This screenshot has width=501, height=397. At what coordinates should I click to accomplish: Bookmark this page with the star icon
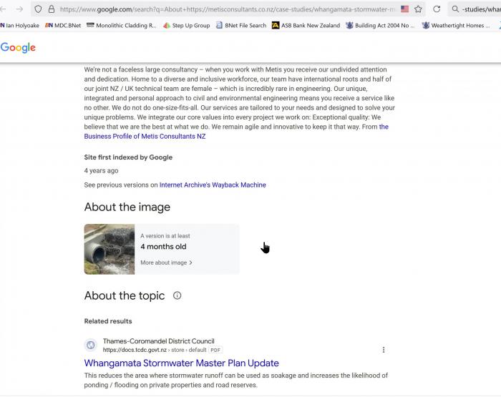tap(418, 9)
